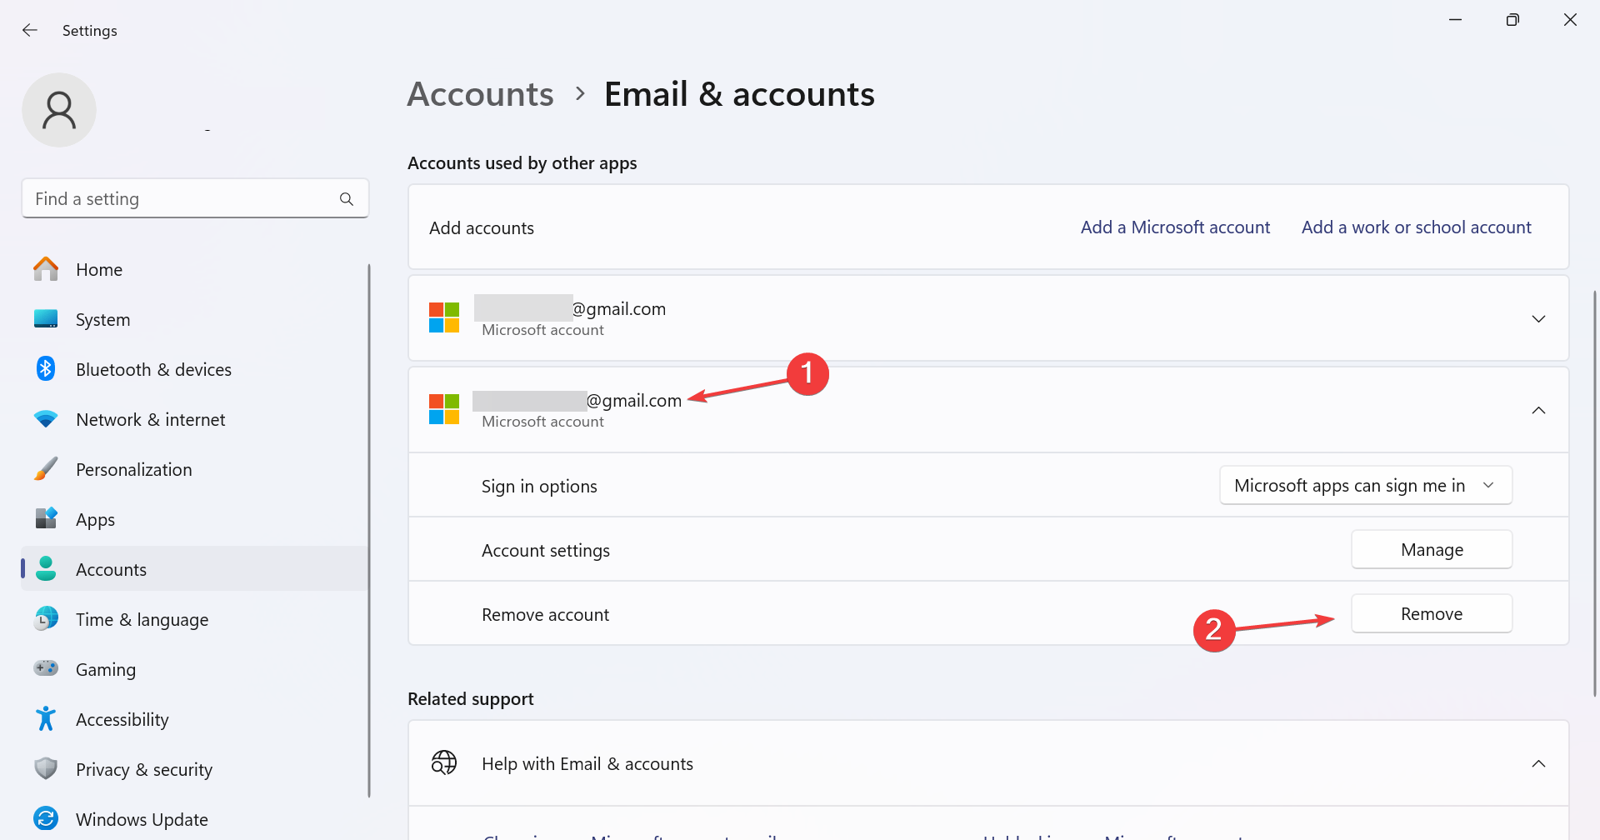Open Windows Update settings
Image resolution: width=1600 pixels, height=840 pixels.
pos(142,818)
